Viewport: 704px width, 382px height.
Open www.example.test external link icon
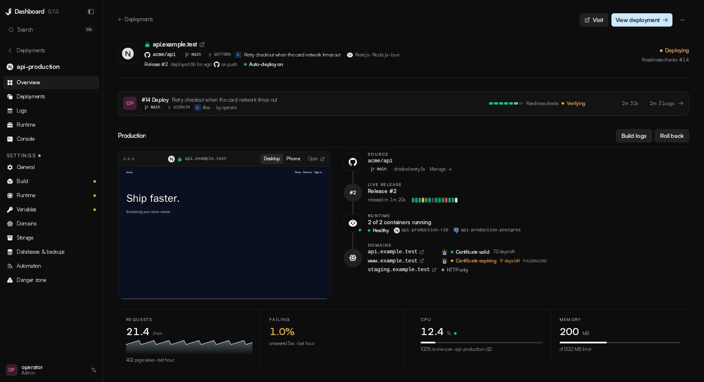click(x=422, y=261)
